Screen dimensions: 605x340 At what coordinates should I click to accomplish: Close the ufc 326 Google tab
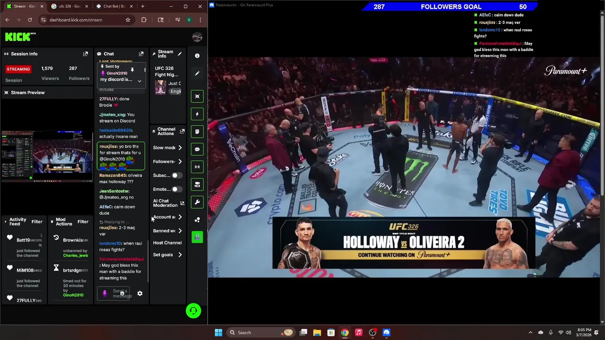pos(86,6)
